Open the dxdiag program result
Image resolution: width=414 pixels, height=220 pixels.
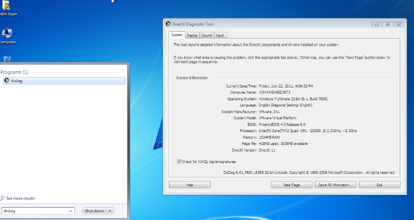pos(64,81)
